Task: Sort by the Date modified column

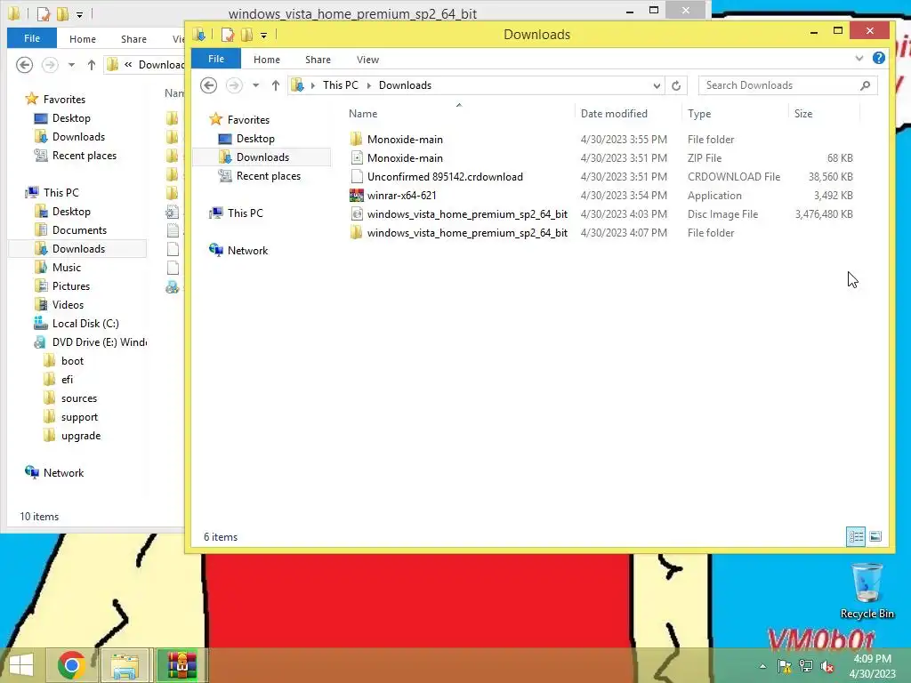Action: point(614,114)
